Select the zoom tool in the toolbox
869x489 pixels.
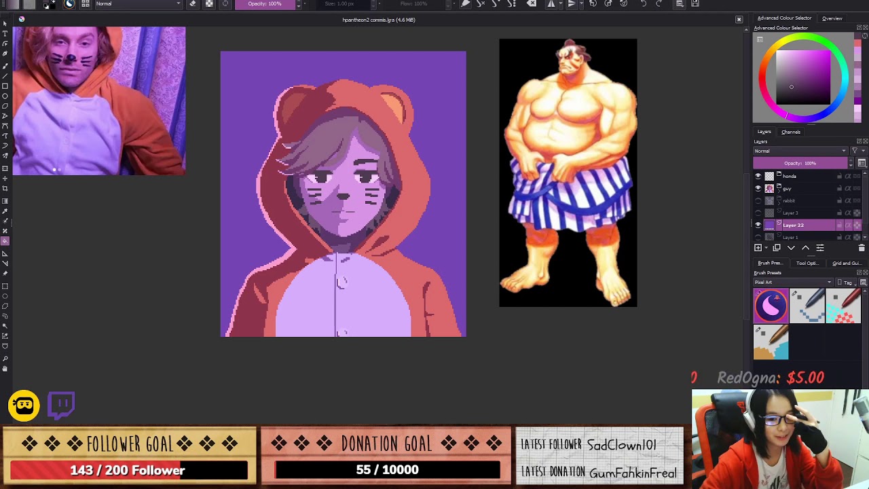[5, 358]
